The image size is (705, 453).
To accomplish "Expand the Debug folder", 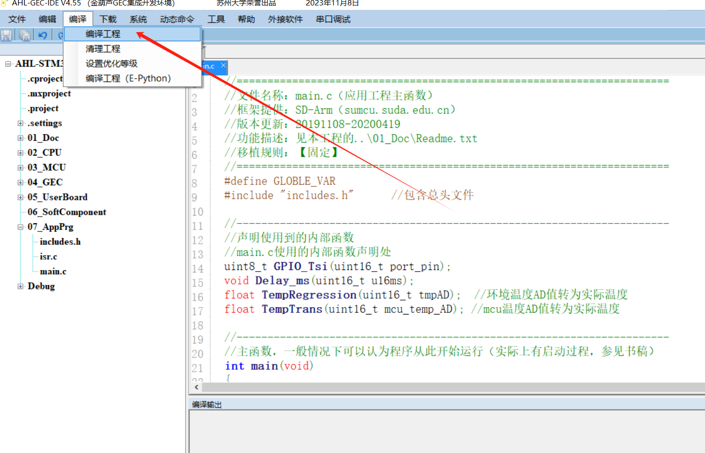I will [20, 286].
